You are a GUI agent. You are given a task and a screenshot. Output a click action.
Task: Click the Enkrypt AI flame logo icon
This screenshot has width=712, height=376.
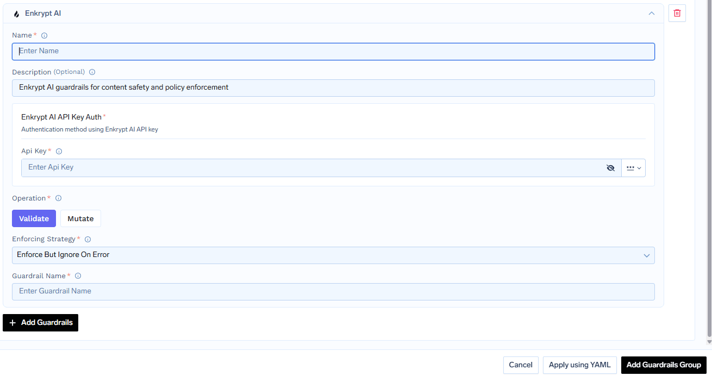pos(16,14)
